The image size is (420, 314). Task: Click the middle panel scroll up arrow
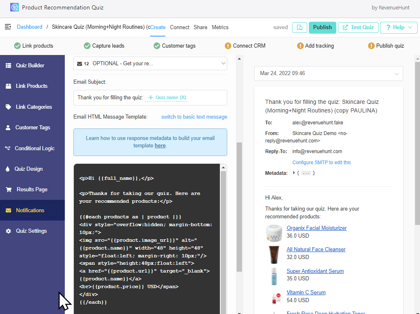[239, 59]
